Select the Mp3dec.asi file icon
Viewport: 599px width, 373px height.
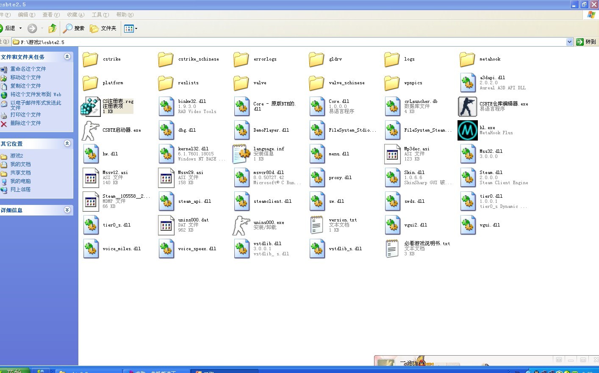(392, 154)
